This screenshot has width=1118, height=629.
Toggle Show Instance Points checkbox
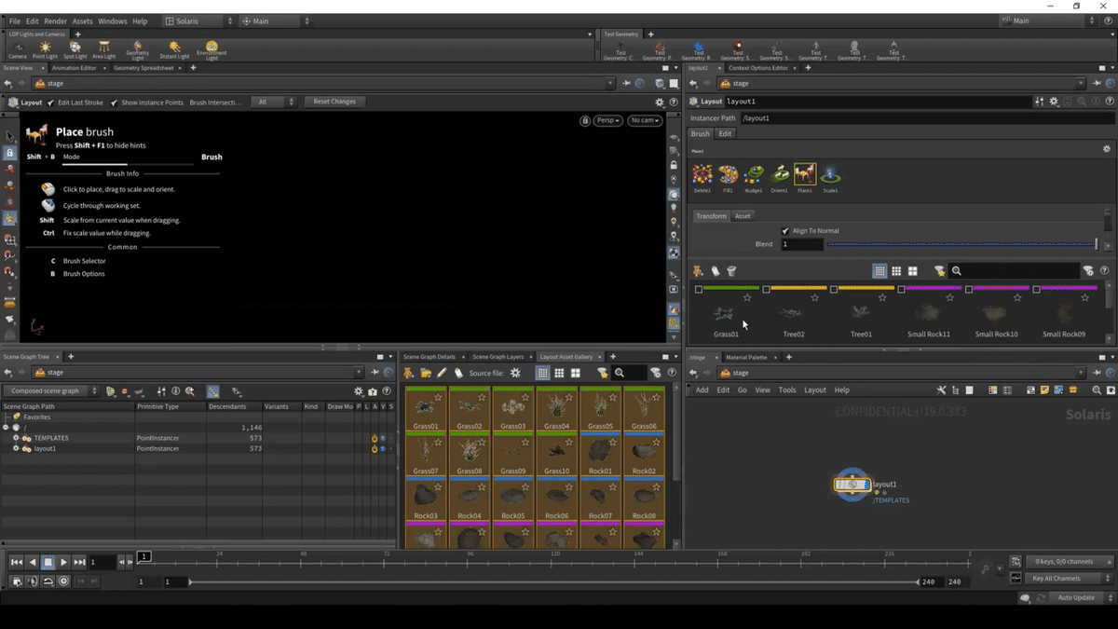pyautogui.click(x=114, y=103)
